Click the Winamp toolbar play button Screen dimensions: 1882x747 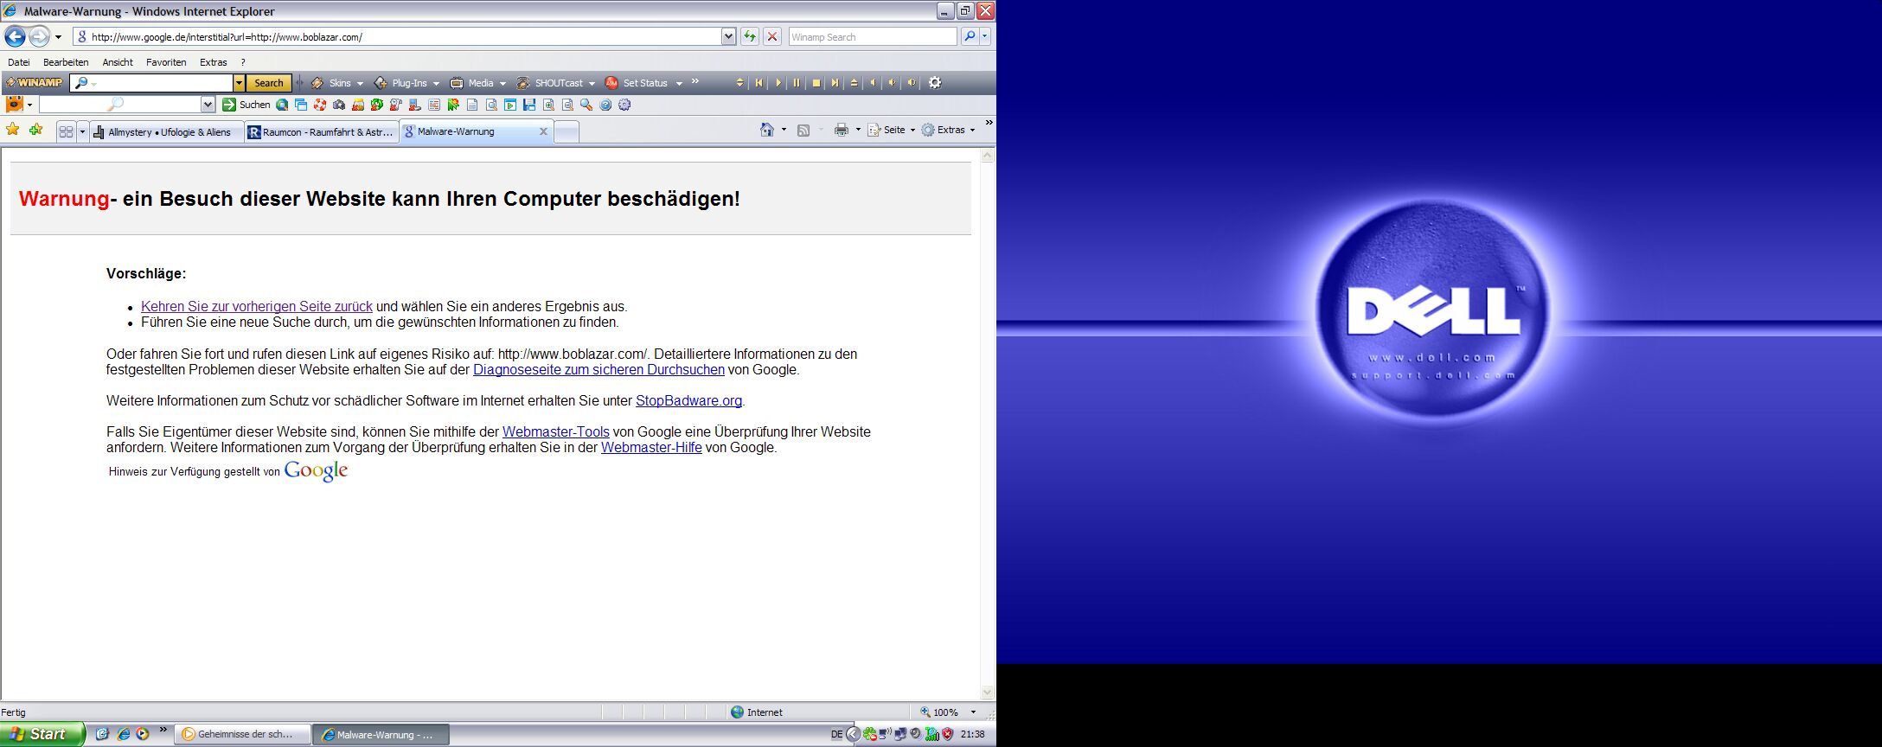[x=778, y=83]
